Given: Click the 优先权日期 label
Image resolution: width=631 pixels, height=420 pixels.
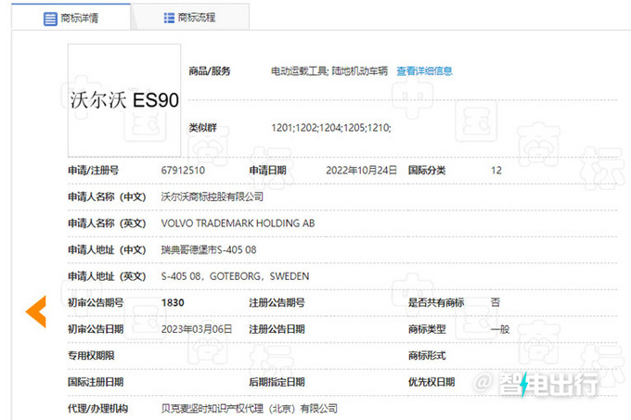Looking at the screenshot, I should 431,382.
